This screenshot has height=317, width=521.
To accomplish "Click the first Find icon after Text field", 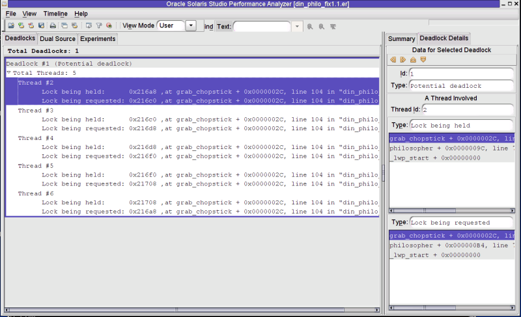I will tap(310, 27).
